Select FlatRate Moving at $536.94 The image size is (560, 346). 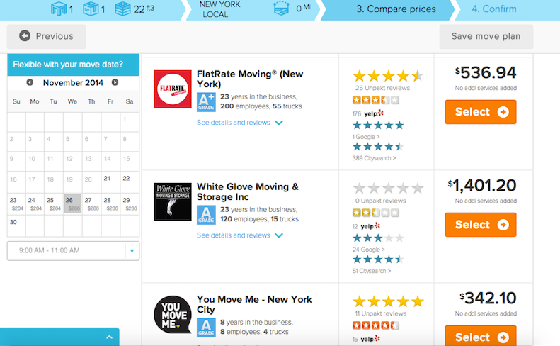481,112
